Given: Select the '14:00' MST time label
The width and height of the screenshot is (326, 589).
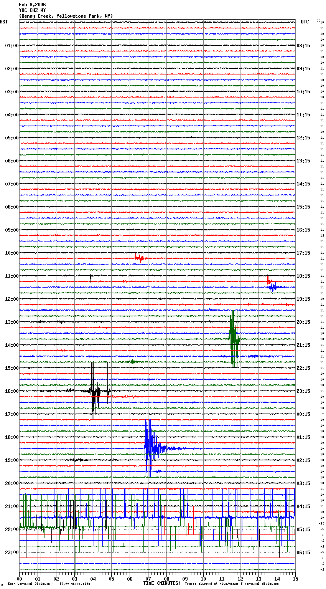Looking at the screenshot, I should 12,345.
